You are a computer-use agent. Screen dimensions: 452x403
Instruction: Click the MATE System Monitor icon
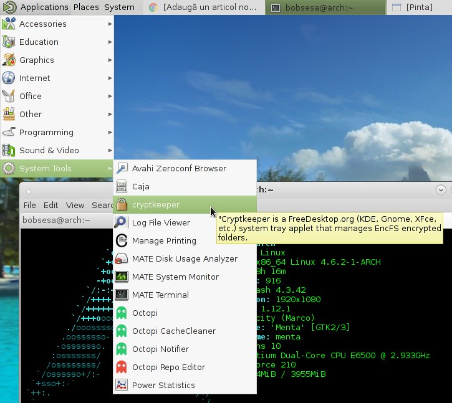pyautogui.click(x=122, y=277)
